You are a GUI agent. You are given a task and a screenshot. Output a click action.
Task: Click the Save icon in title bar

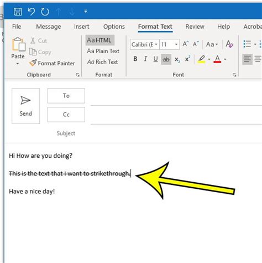pos(18,12)
